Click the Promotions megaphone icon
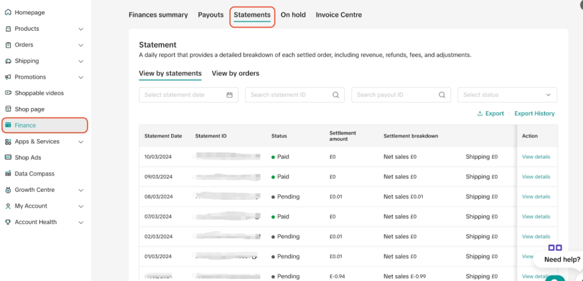 point(8,77)
